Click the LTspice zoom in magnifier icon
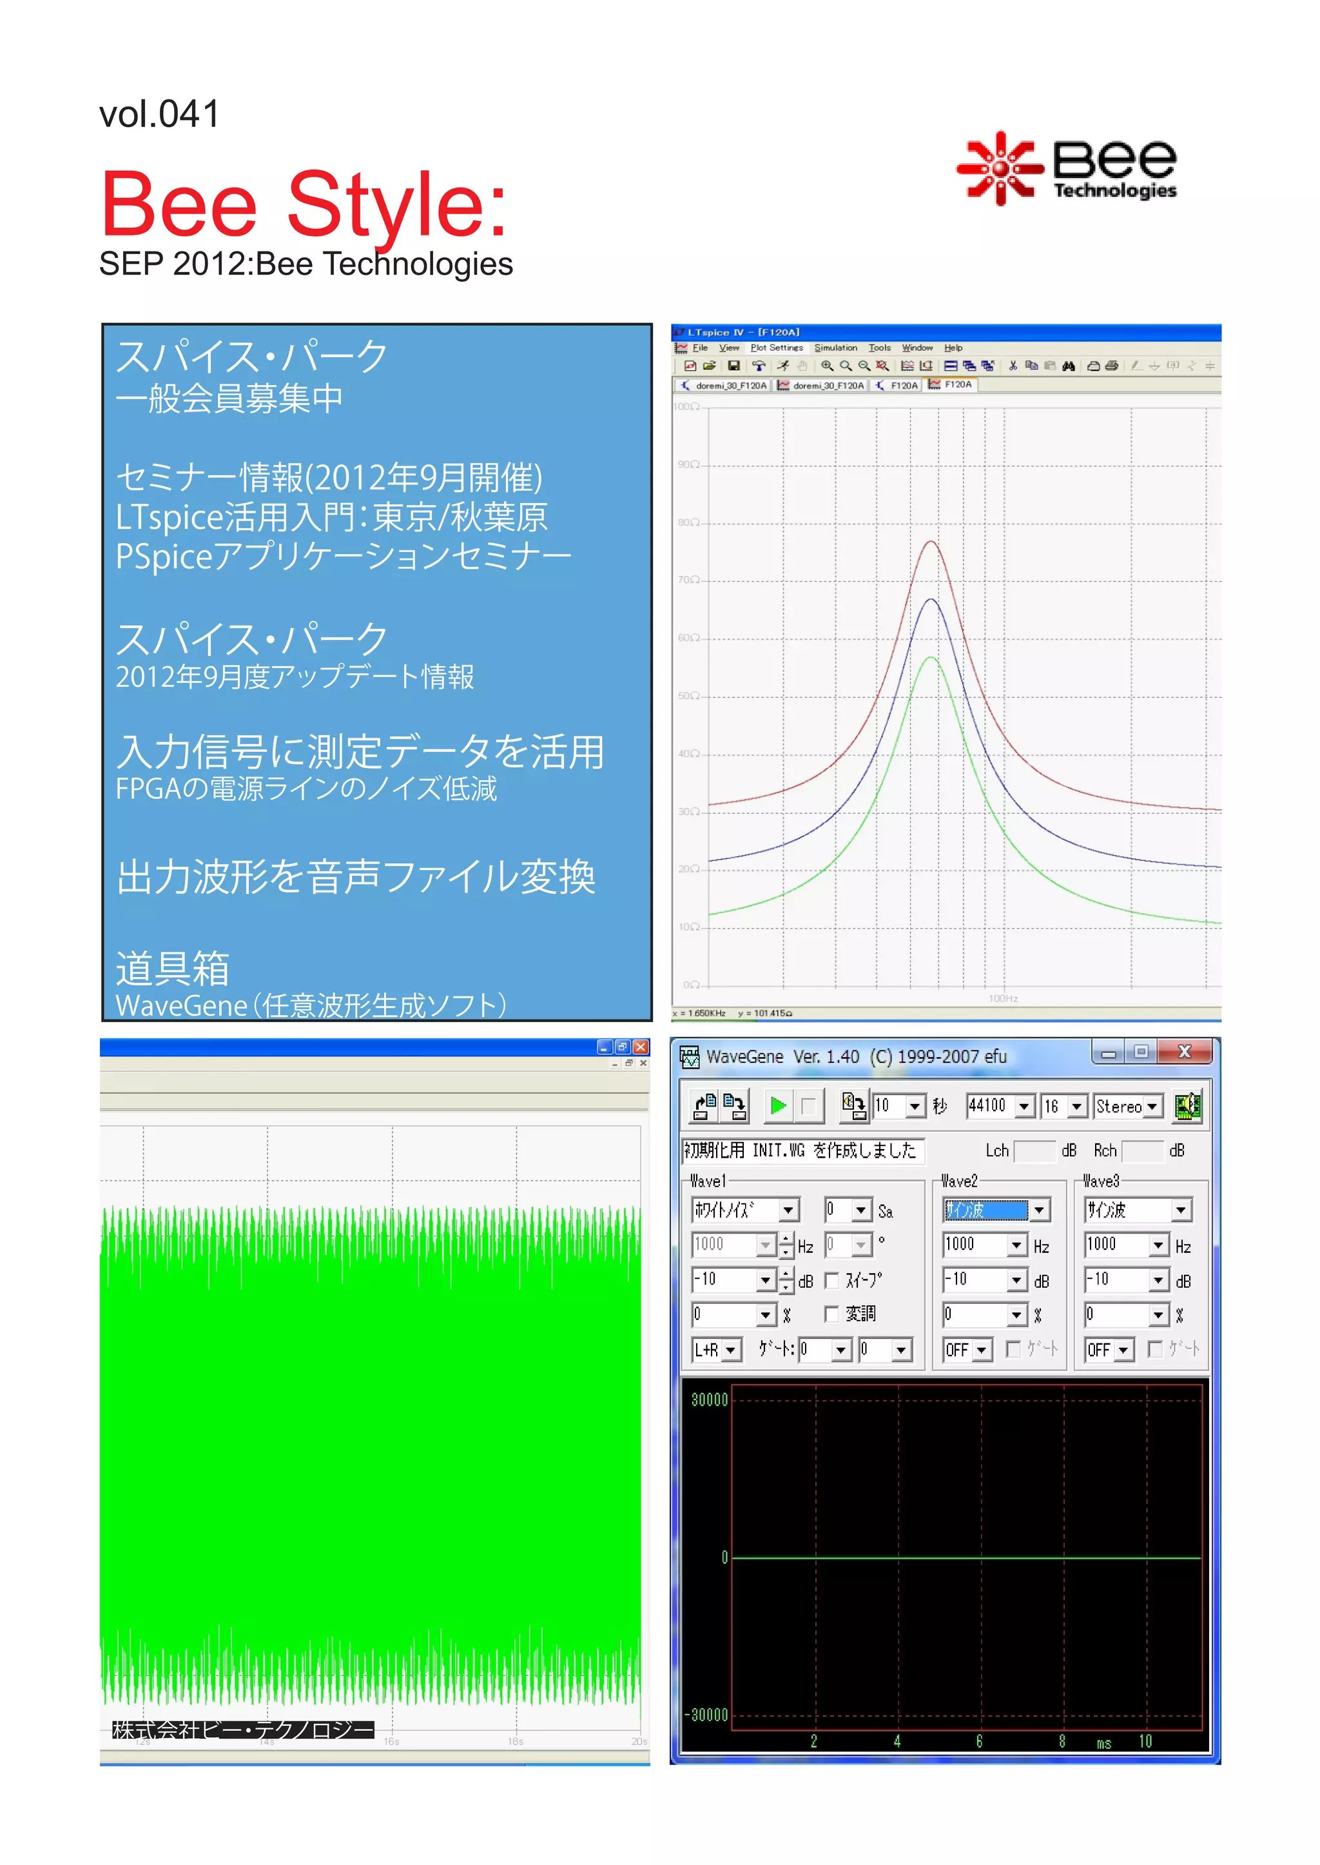1320x1865 pixels. pyautogui.click(x=827, y=366)
